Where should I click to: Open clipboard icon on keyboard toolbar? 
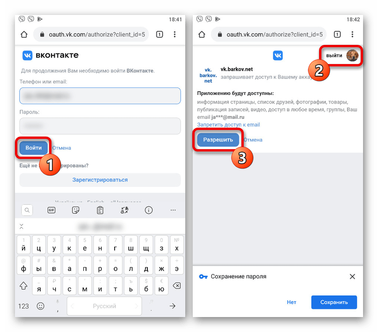[x=100, y=210]
